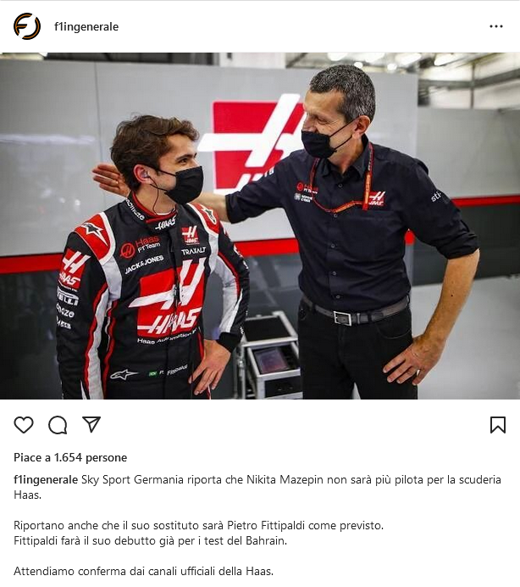This screenshot has width=520, height=587.
Task: Open comments via speech bubble icon
Action: [x=58, y=424]
